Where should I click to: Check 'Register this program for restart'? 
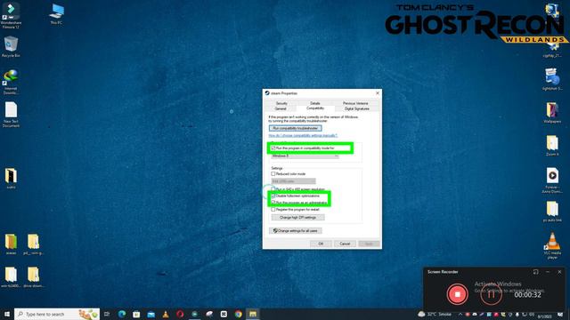point(273,210)
